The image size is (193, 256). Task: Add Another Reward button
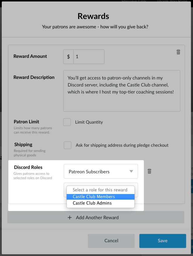[x=96, y=217]
